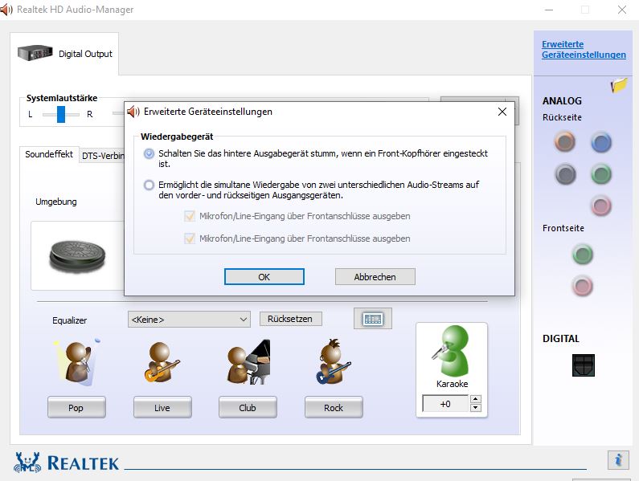Minimize the Realtek HD Audio-Manager window
Image resolution: width=639 pixels, height=481 pixels.
[549, 10]
